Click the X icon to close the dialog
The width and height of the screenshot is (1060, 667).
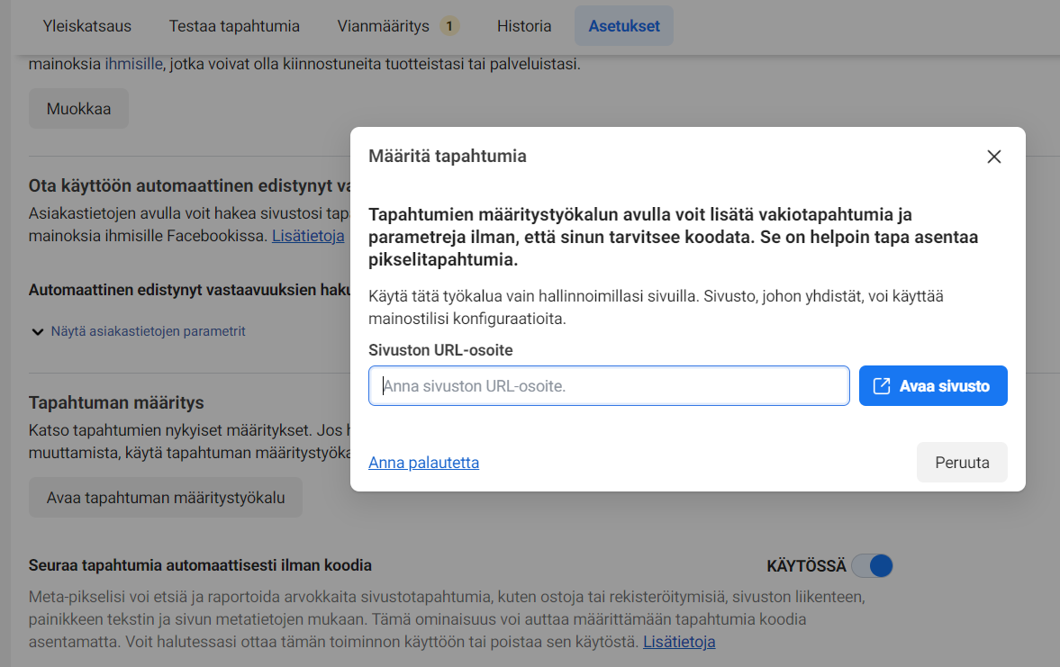click(x=993, y=156)
